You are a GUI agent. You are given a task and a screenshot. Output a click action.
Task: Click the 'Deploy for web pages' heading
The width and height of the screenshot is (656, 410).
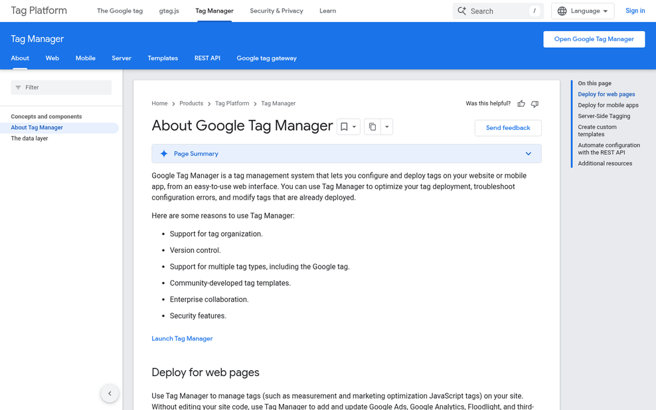tap(205, 372)
